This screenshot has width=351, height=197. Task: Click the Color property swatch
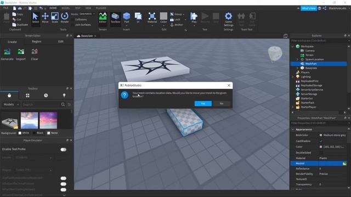[x=321, y=147]
